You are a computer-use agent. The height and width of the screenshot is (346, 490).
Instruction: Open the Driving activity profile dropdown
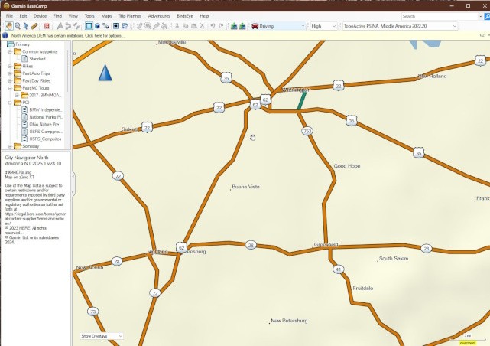(x=278, y=26)
